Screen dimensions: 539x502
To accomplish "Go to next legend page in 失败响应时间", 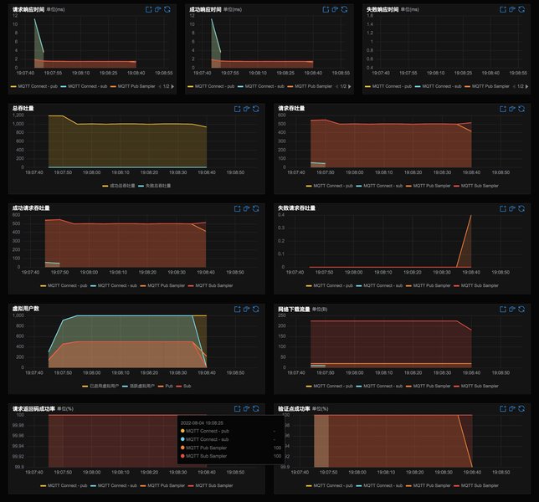I will point(526,86).
